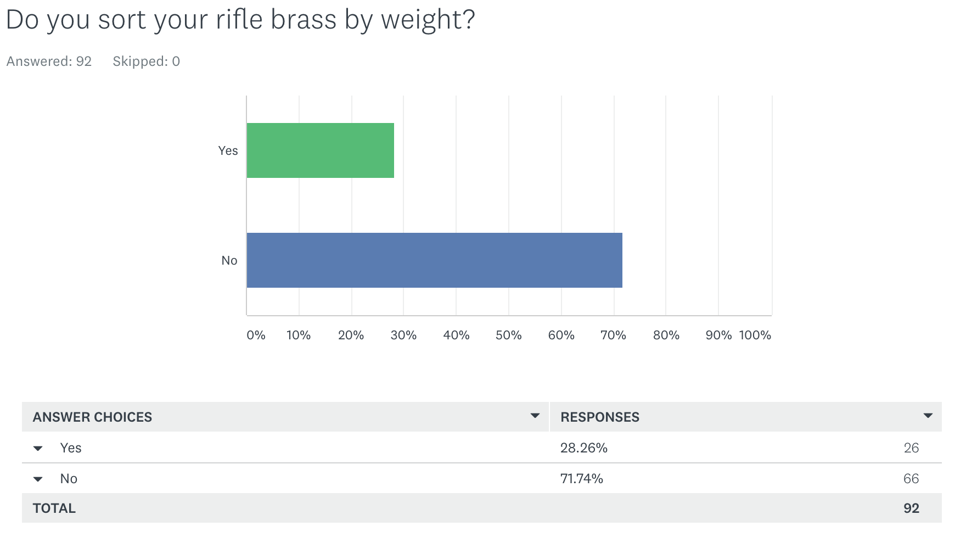The width and height of the screenshot is (966, 537).
Task: Click the 28.26% response percentage
Action: click(x=583, y=448)
